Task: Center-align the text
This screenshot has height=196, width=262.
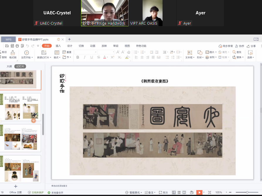Action: 142,57
